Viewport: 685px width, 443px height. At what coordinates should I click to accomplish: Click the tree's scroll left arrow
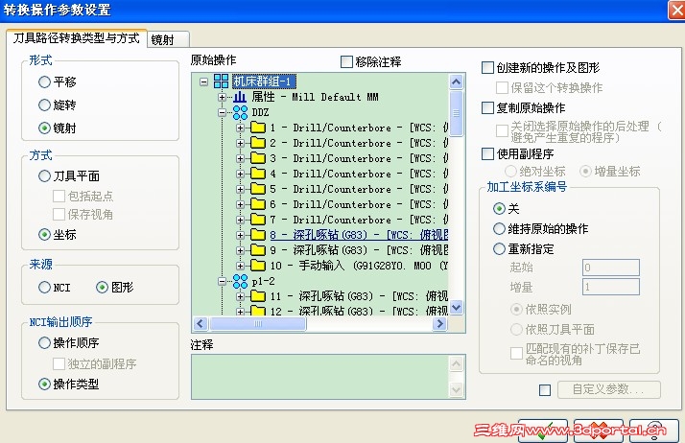201,323
